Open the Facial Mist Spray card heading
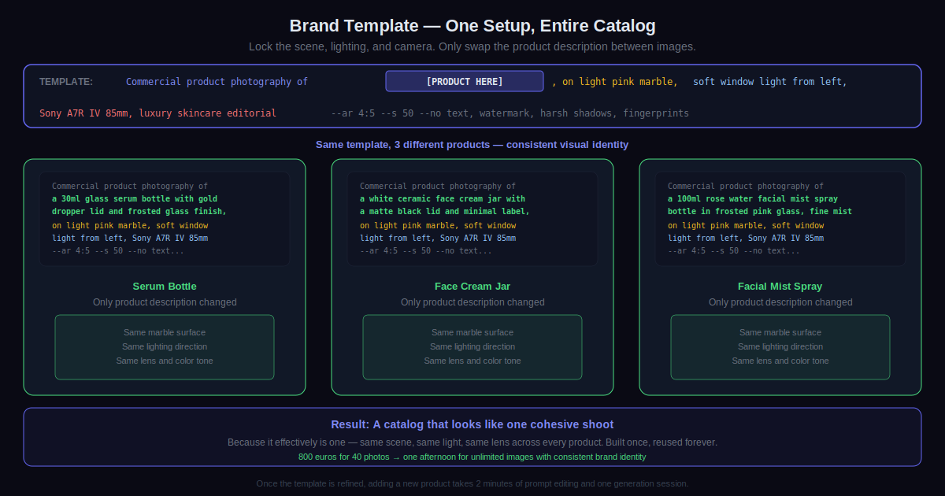Screen dimensions: 945x496 click(x=780, y=287)
